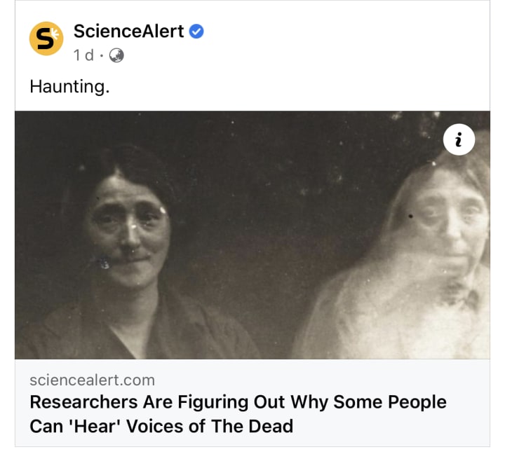Click the blue verified badge
The height and width of the screenshot is (454, 505).
click(x=196, y=32)
